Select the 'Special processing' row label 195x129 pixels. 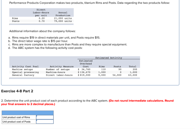pyautogui.click(x=25, y=72)
